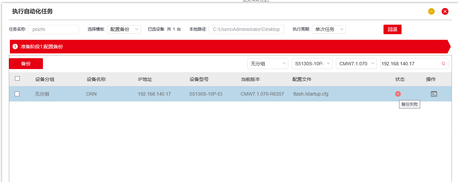Image resolution: width=458 pixels, height=182 pixels.
Task: Click the clock icon in the red stage banner
Action: pyautogui.click(x=15, y=47)
